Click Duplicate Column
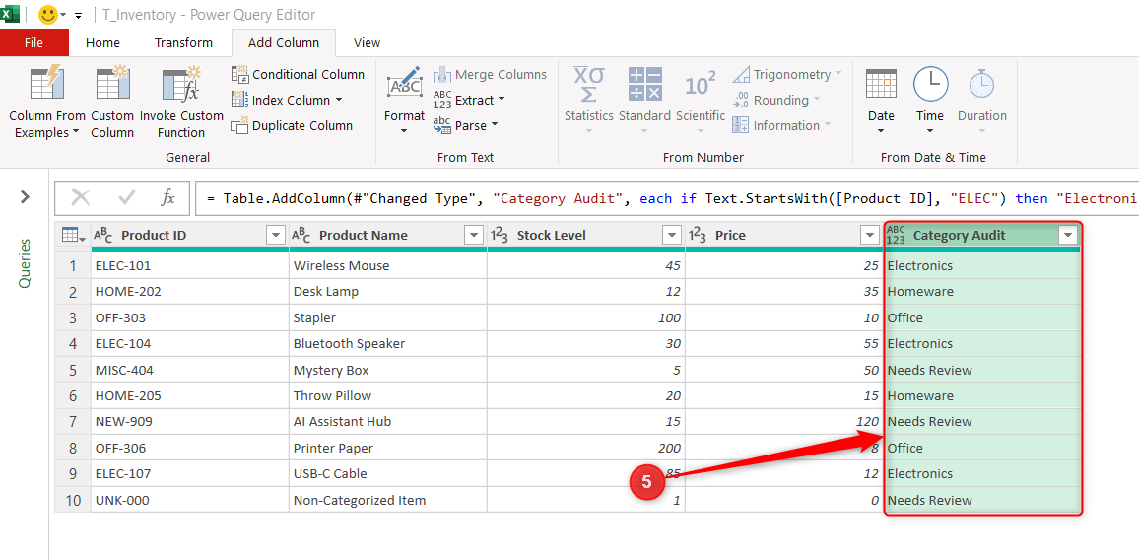 click(x=292, y=125)
